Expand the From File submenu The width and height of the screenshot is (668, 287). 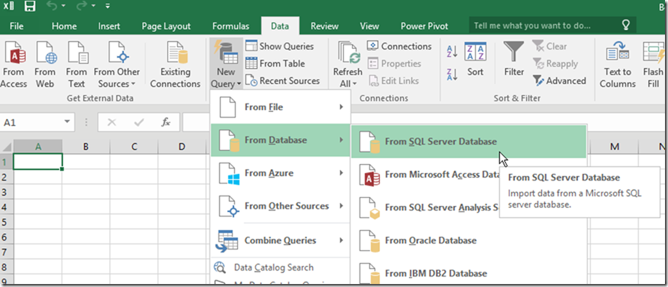(x=281, y=107)
